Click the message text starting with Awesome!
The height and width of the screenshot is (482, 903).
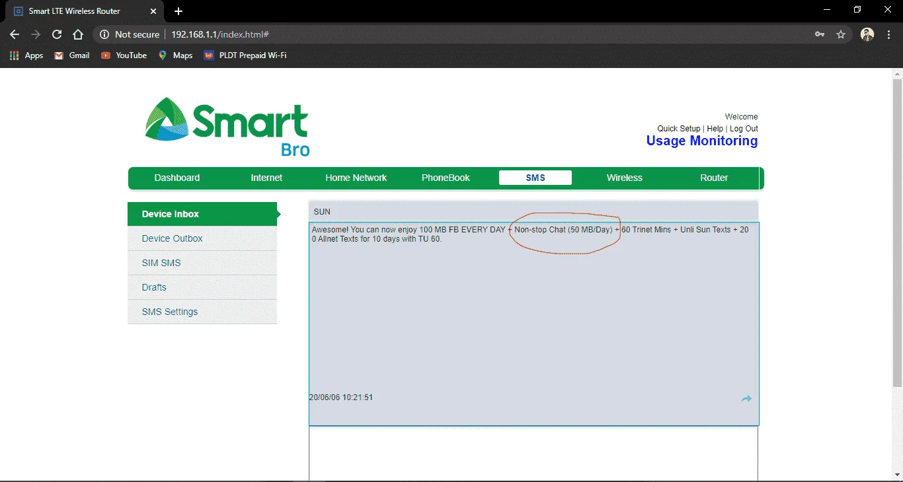530,234
